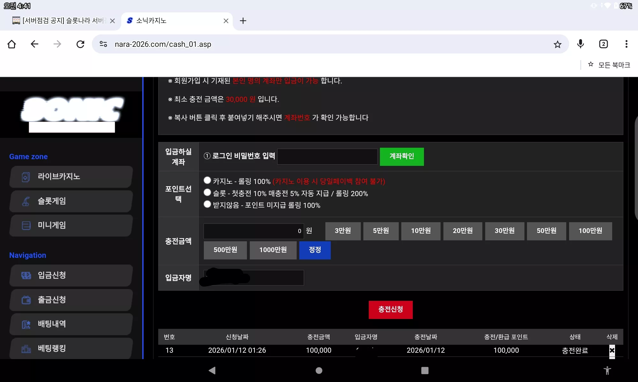This screenshot has height=382, width=638.
Task: Add 100만원 to charge amount
Action: tap(590, 231)
